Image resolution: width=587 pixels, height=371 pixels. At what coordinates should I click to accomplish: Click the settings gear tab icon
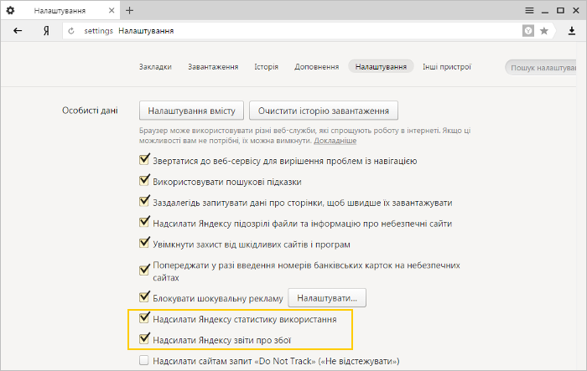[10, 11]
